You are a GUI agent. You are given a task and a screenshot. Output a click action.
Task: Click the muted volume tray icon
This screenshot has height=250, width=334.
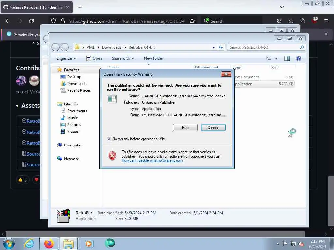(301, 244)
